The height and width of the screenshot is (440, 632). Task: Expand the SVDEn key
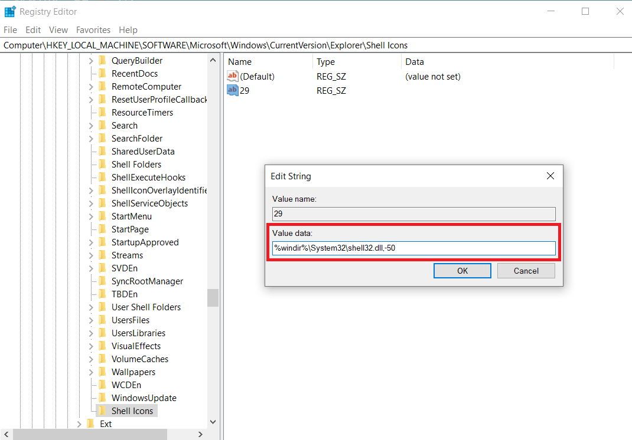(91, 268)
